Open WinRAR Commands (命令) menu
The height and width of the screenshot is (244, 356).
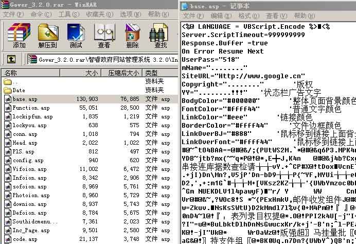(41, 14)
